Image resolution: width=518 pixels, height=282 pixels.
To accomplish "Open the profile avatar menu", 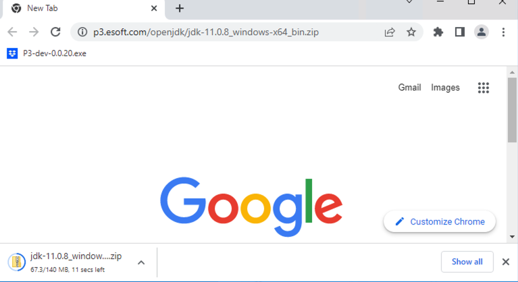I will pyautogui.click(x=482, y=32).
